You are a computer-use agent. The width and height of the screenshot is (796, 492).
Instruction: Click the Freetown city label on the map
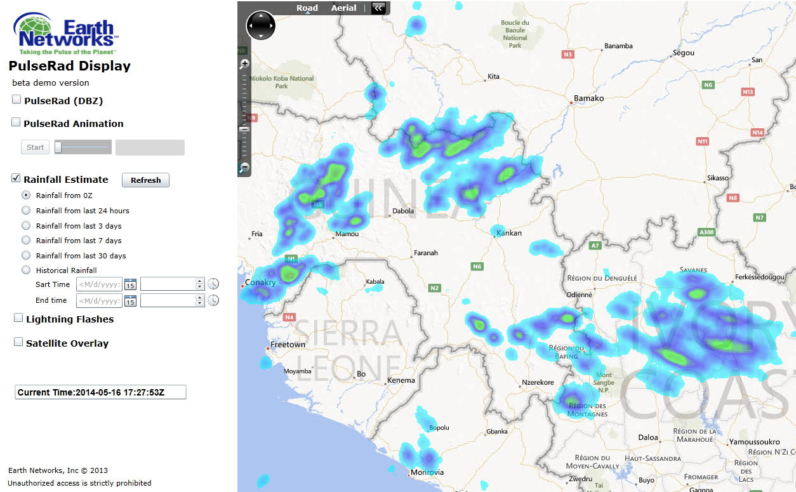[x=288, y=345]
